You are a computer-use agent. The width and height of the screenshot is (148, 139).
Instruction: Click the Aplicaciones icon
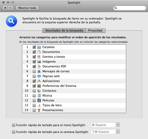(39, 81)
